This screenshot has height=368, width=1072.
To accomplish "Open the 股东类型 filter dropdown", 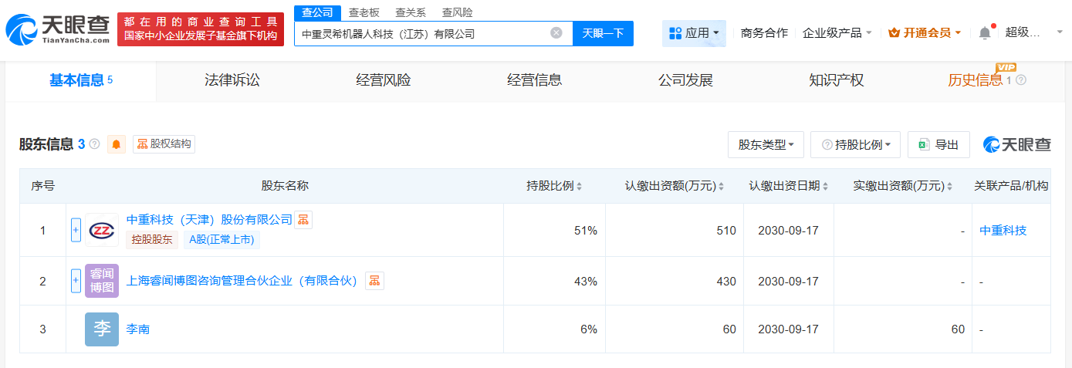I will [x=766, y=144].
